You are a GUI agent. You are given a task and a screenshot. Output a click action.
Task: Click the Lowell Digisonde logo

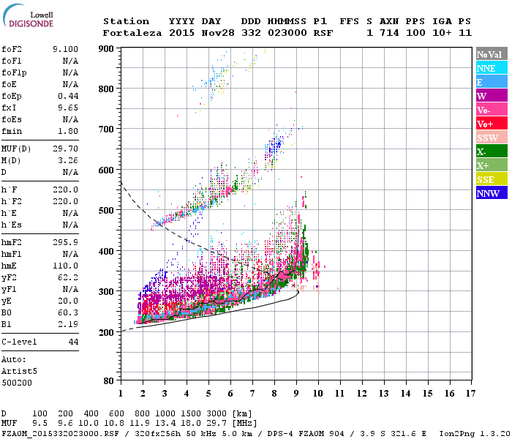coord(28,15)
